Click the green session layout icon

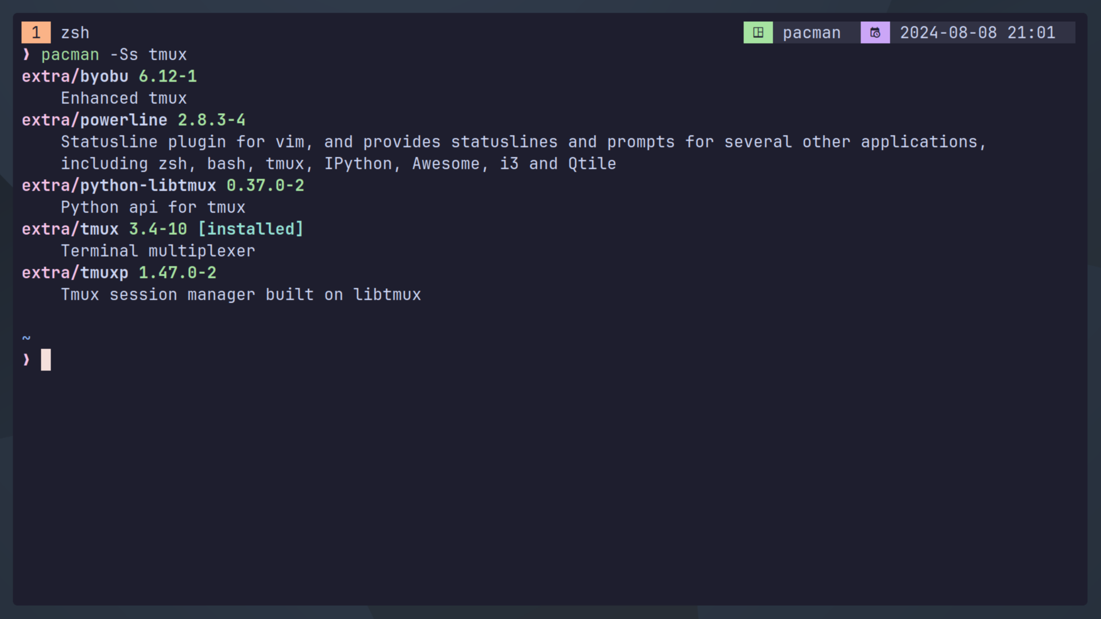click(x=758, y=33)
